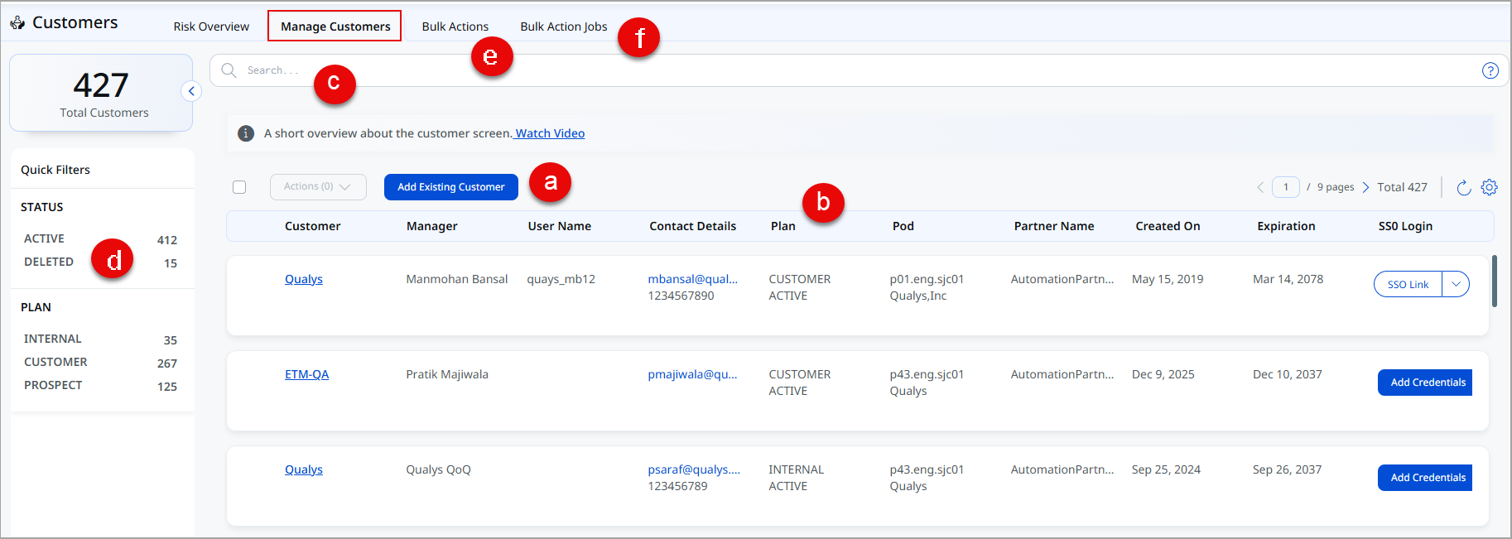Open Qualys customer managed by Qualys QoQ

(304, 469)
